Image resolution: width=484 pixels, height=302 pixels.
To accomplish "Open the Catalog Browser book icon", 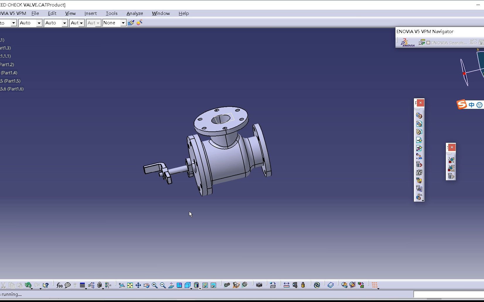I will point(331,285).
